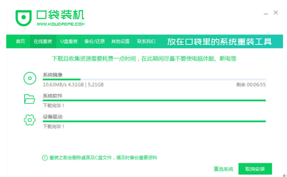This screenshot has height=177, width=287.
Task: Click the 系统软件 progress bar
Action: (x=154, y=100)
